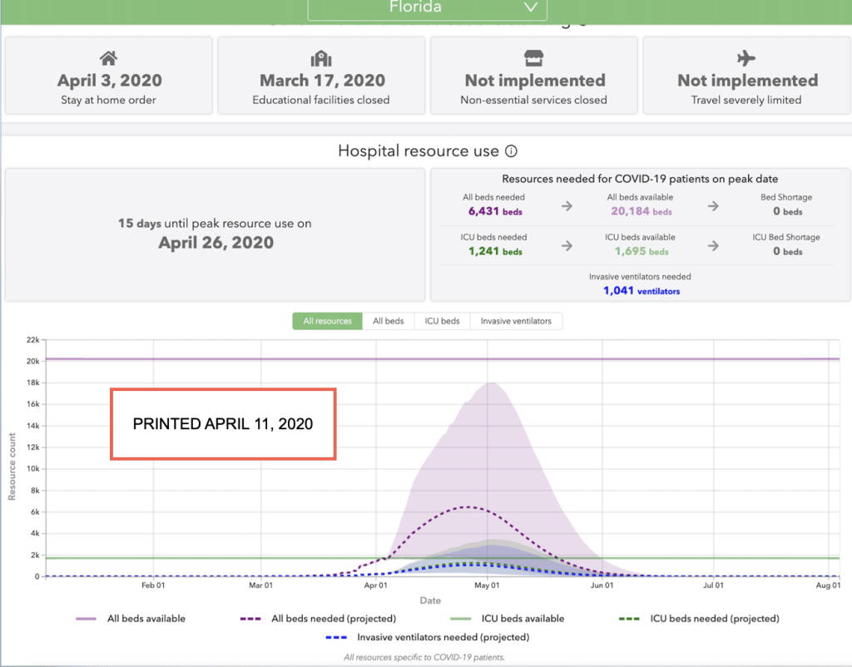
Task: Switch to the All beds tab
Action: point(388,321)
